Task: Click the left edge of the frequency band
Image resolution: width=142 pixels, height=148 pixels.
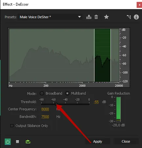Action: 95,55
